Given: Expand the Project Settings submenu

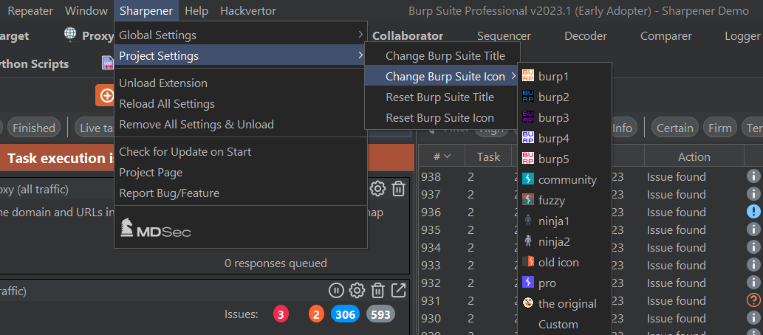Looking at the screenshot, I should point(240,56).
